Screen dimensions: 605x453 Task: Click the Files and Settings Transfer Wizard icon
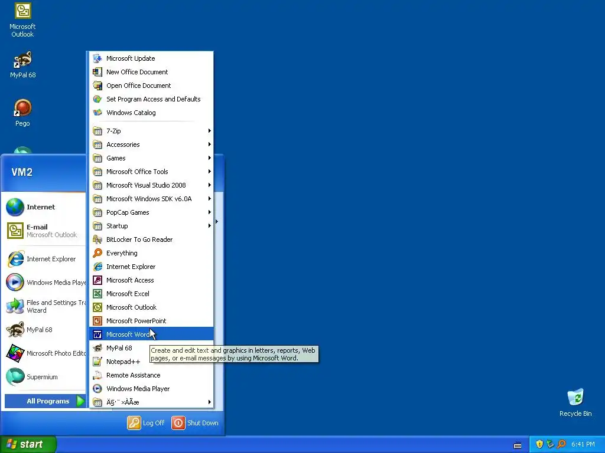coord(15,306)
